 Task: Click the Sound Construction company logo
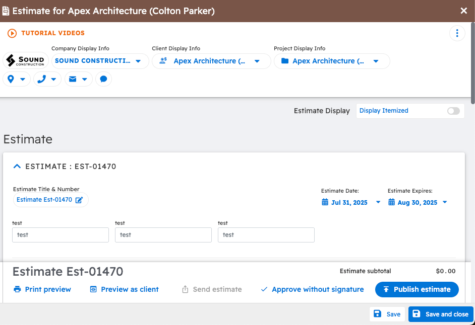pos(26,61)
